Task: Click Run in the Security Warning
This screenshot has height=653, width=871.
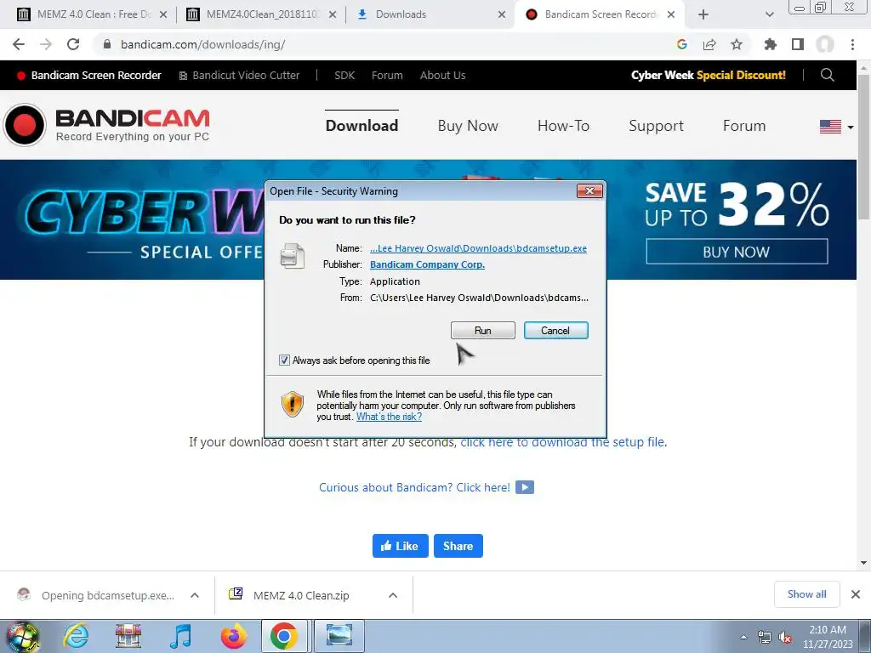Action: [483, 331]
